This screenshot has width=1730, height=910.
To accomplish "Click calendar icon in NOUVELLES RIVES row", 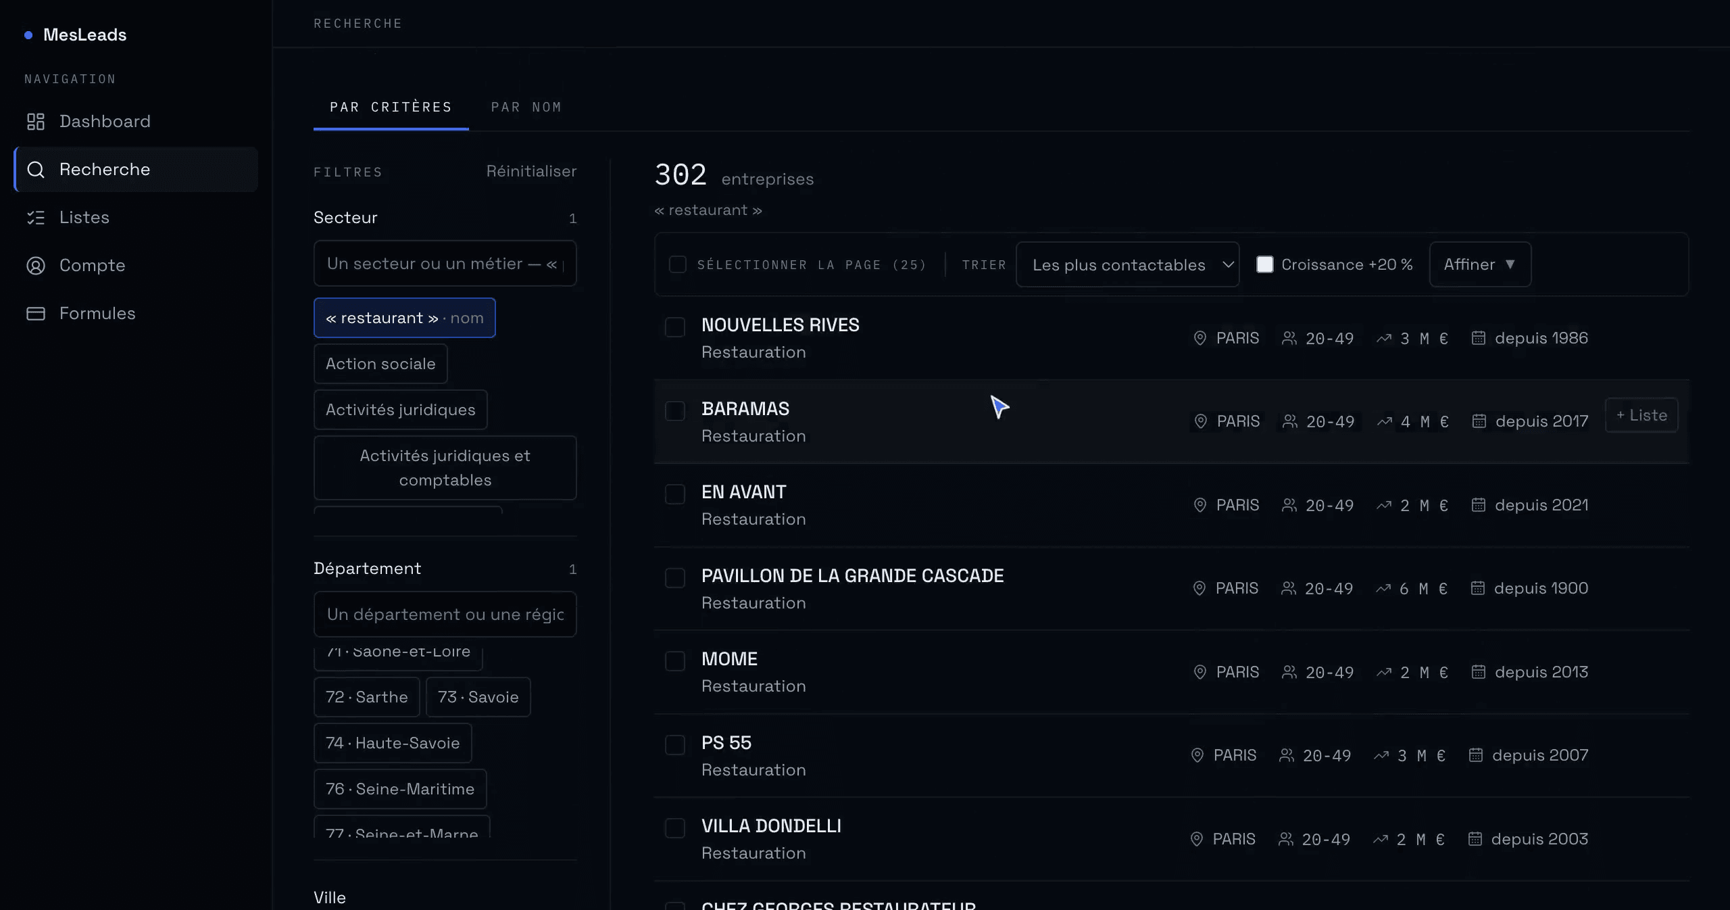I will [1479, 338].
